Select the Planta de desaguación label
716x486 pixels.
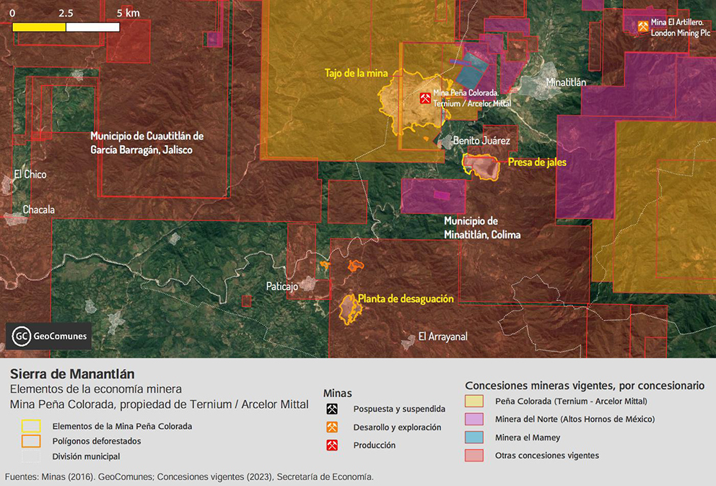(x=406, y=298)
